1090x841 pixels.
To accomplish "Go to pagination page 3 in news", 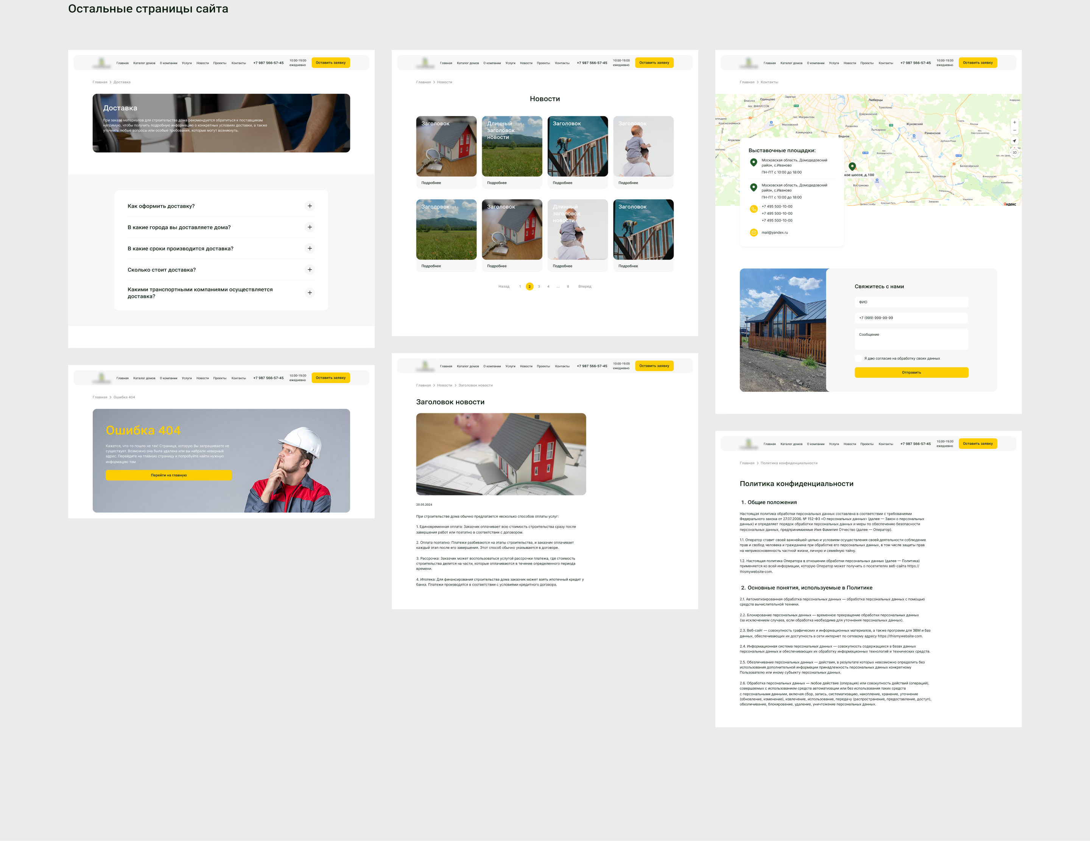I will tap(539, 287).
